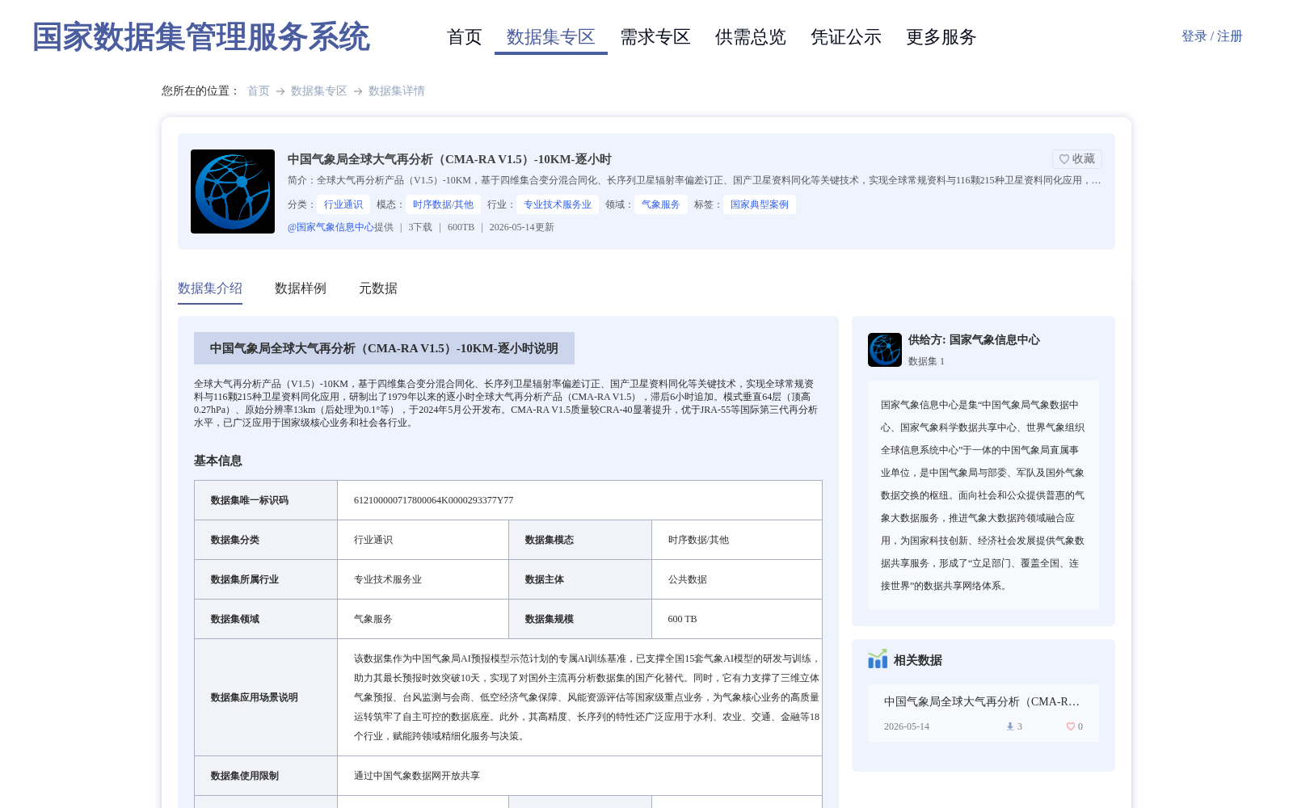The image size is (1293, 808).
Task: Open the 供需总览 navigation menu
Action: pyautogui.click(x=751, y=37)
